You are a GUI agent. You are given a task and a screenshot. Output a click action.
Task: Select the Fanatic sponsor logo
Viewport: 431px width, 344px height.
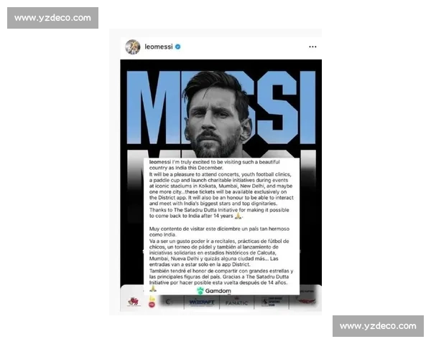(x=236, y=302)
